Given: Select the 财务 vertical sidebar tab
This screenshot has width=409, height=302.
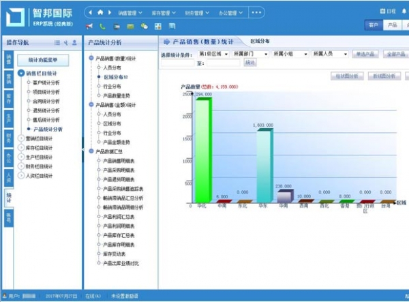Looking at the screenshot, I should (9, 138).
